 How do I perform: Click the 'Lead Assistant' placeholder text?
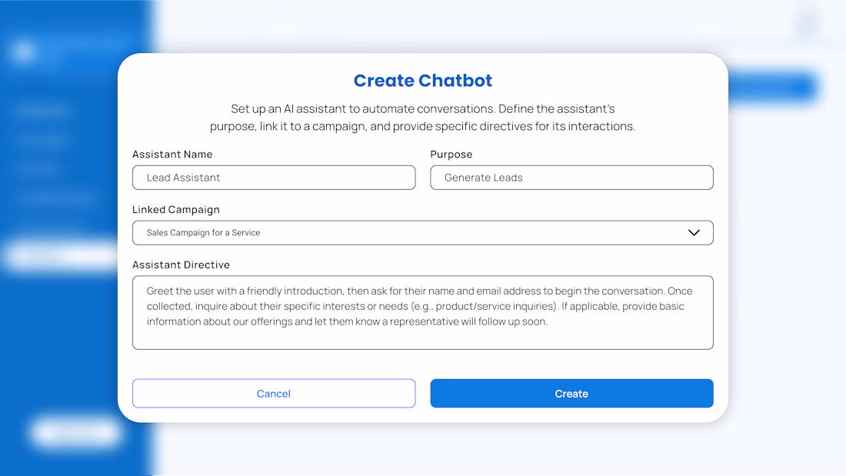click(x=183, y=178)
